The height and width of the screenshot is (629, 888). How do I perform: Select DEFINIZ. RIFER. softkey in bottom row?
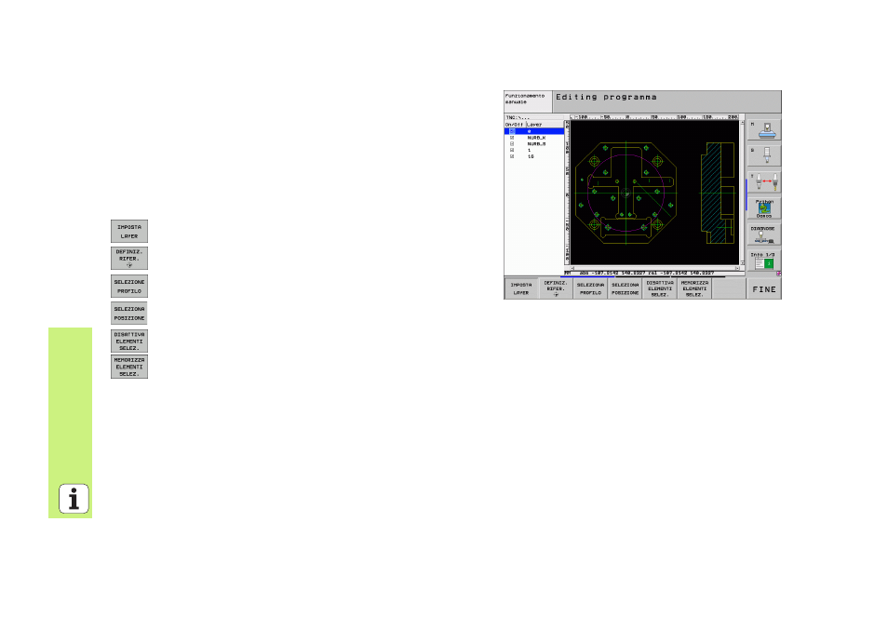(x=556, y=288)
